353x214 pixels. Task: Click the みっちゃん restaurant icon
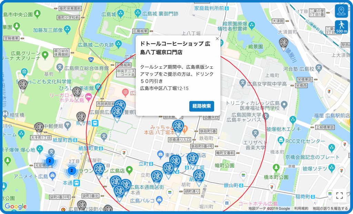[x=185, y=129]
